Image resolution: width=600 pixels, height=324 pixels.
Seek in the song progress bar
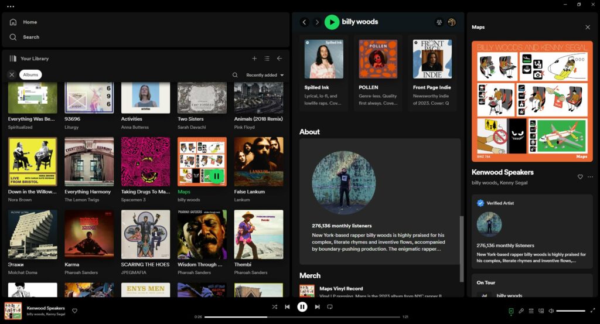(x=302, y=317)
